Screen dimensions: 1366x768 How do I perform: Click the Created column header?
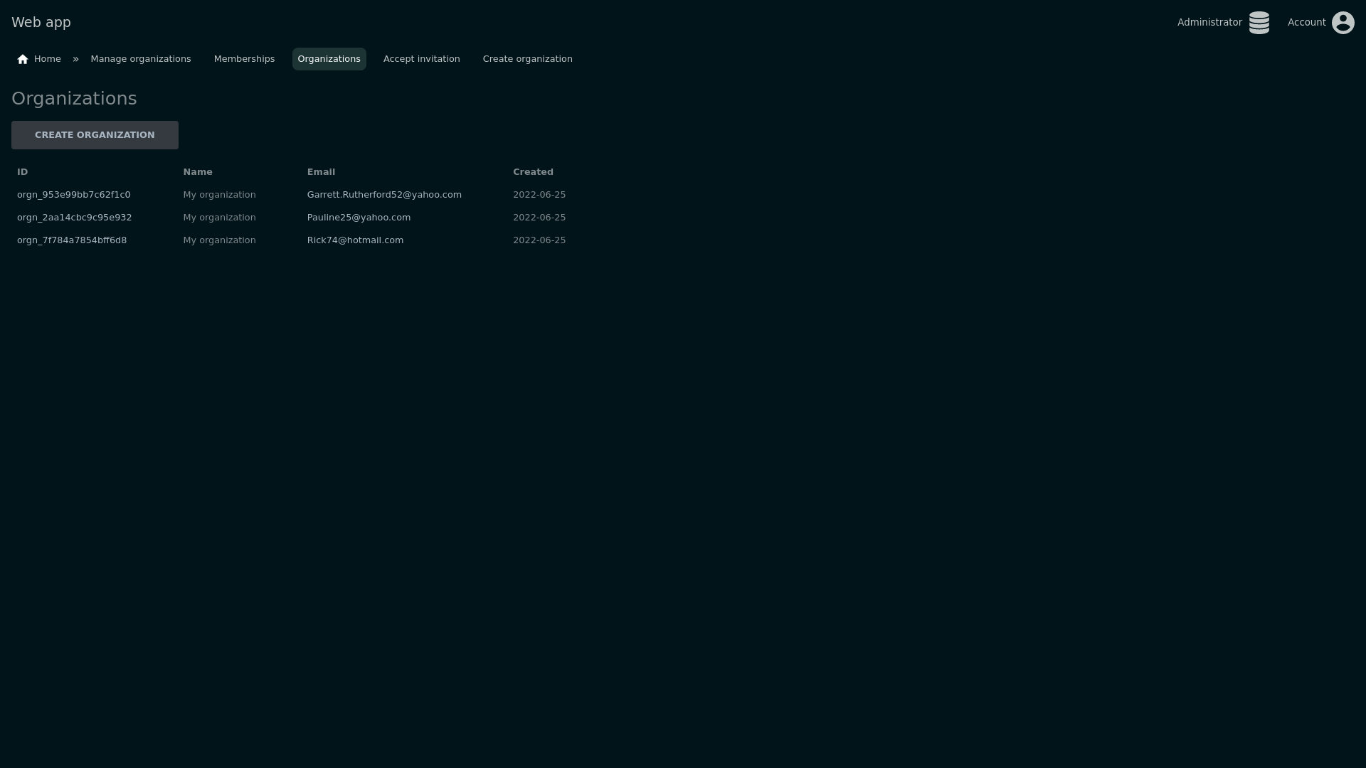click(x=533, y=172)
